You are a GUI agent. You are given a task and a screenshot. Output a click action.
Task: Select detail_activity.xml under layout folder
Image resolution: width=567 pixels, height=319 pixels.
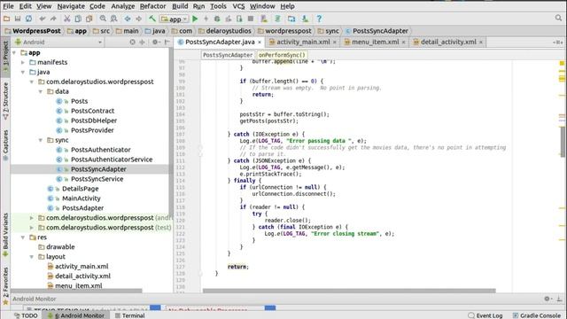coord(82,276)
